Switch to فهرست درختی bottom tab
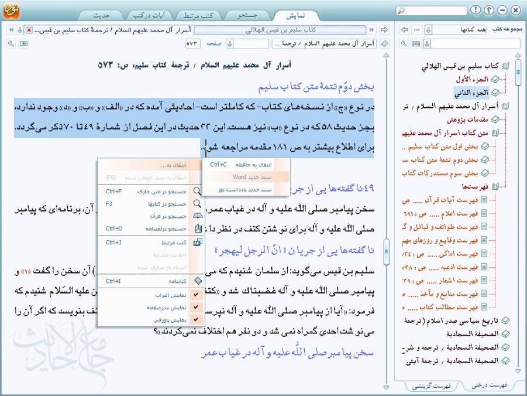527x396 pixels. tap(489, 385)
